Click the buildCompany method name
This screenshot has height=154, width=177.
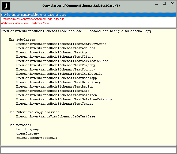coord(28,129)
